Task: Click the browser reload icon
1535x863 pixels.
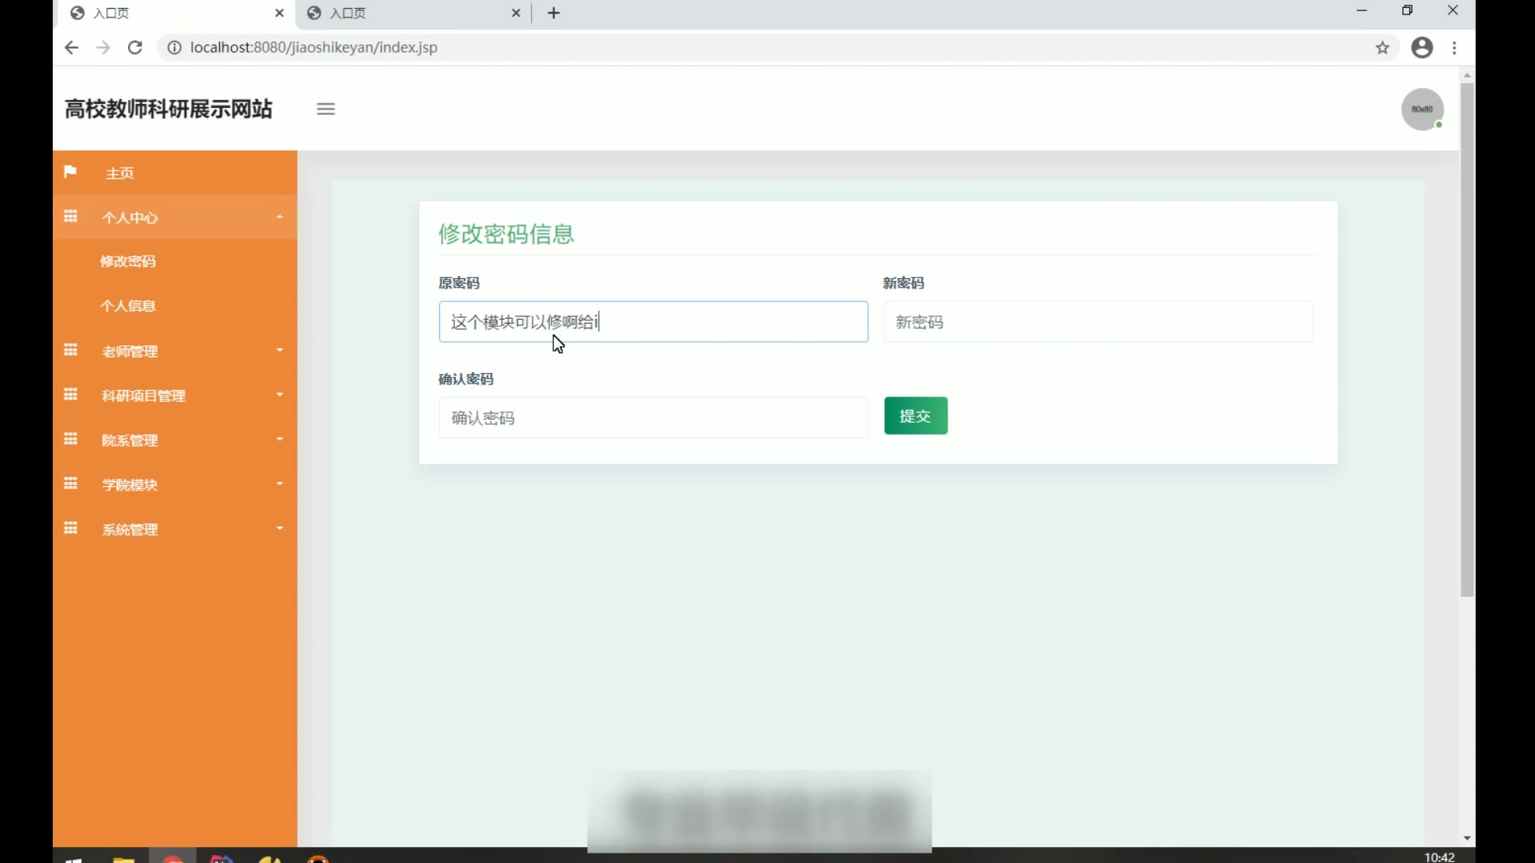Action: click(x=135, y=48)
